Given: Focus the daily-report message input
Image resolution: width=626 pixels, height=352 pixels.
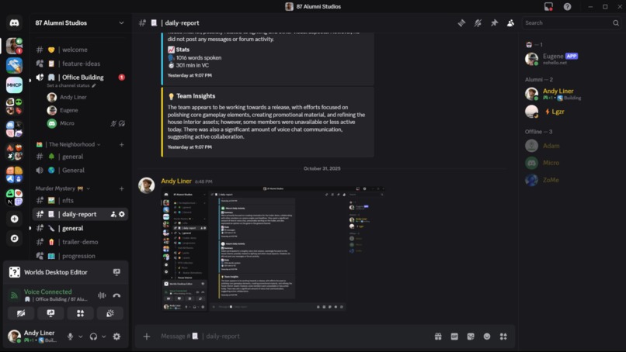Looking at the screenshot, I should click(294, 336).
